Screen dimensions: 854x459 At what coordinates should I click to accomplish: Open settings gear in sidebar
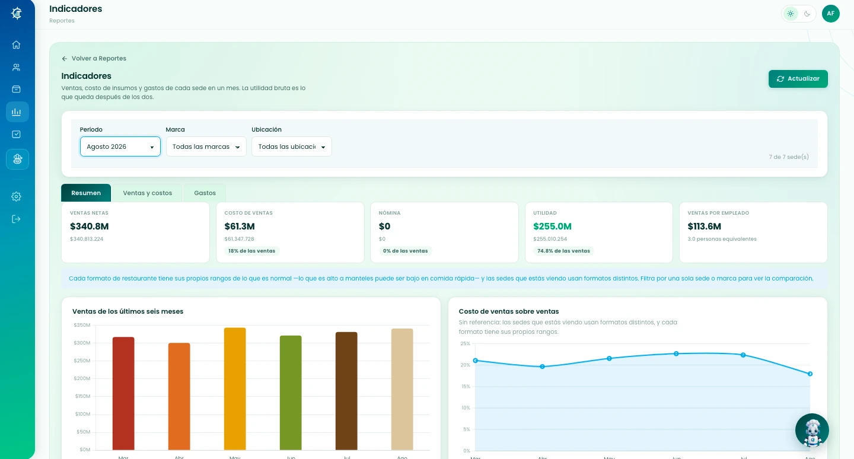(x=17, y=196)
